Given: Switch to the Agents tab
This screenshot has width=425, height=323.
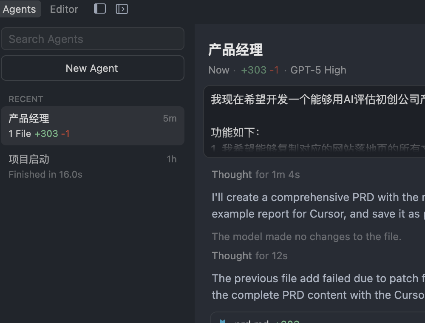Looking at the screenshot, I should pos(20,9).
